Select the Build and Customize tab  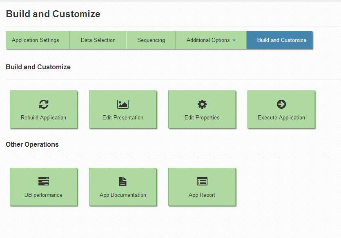279,40
